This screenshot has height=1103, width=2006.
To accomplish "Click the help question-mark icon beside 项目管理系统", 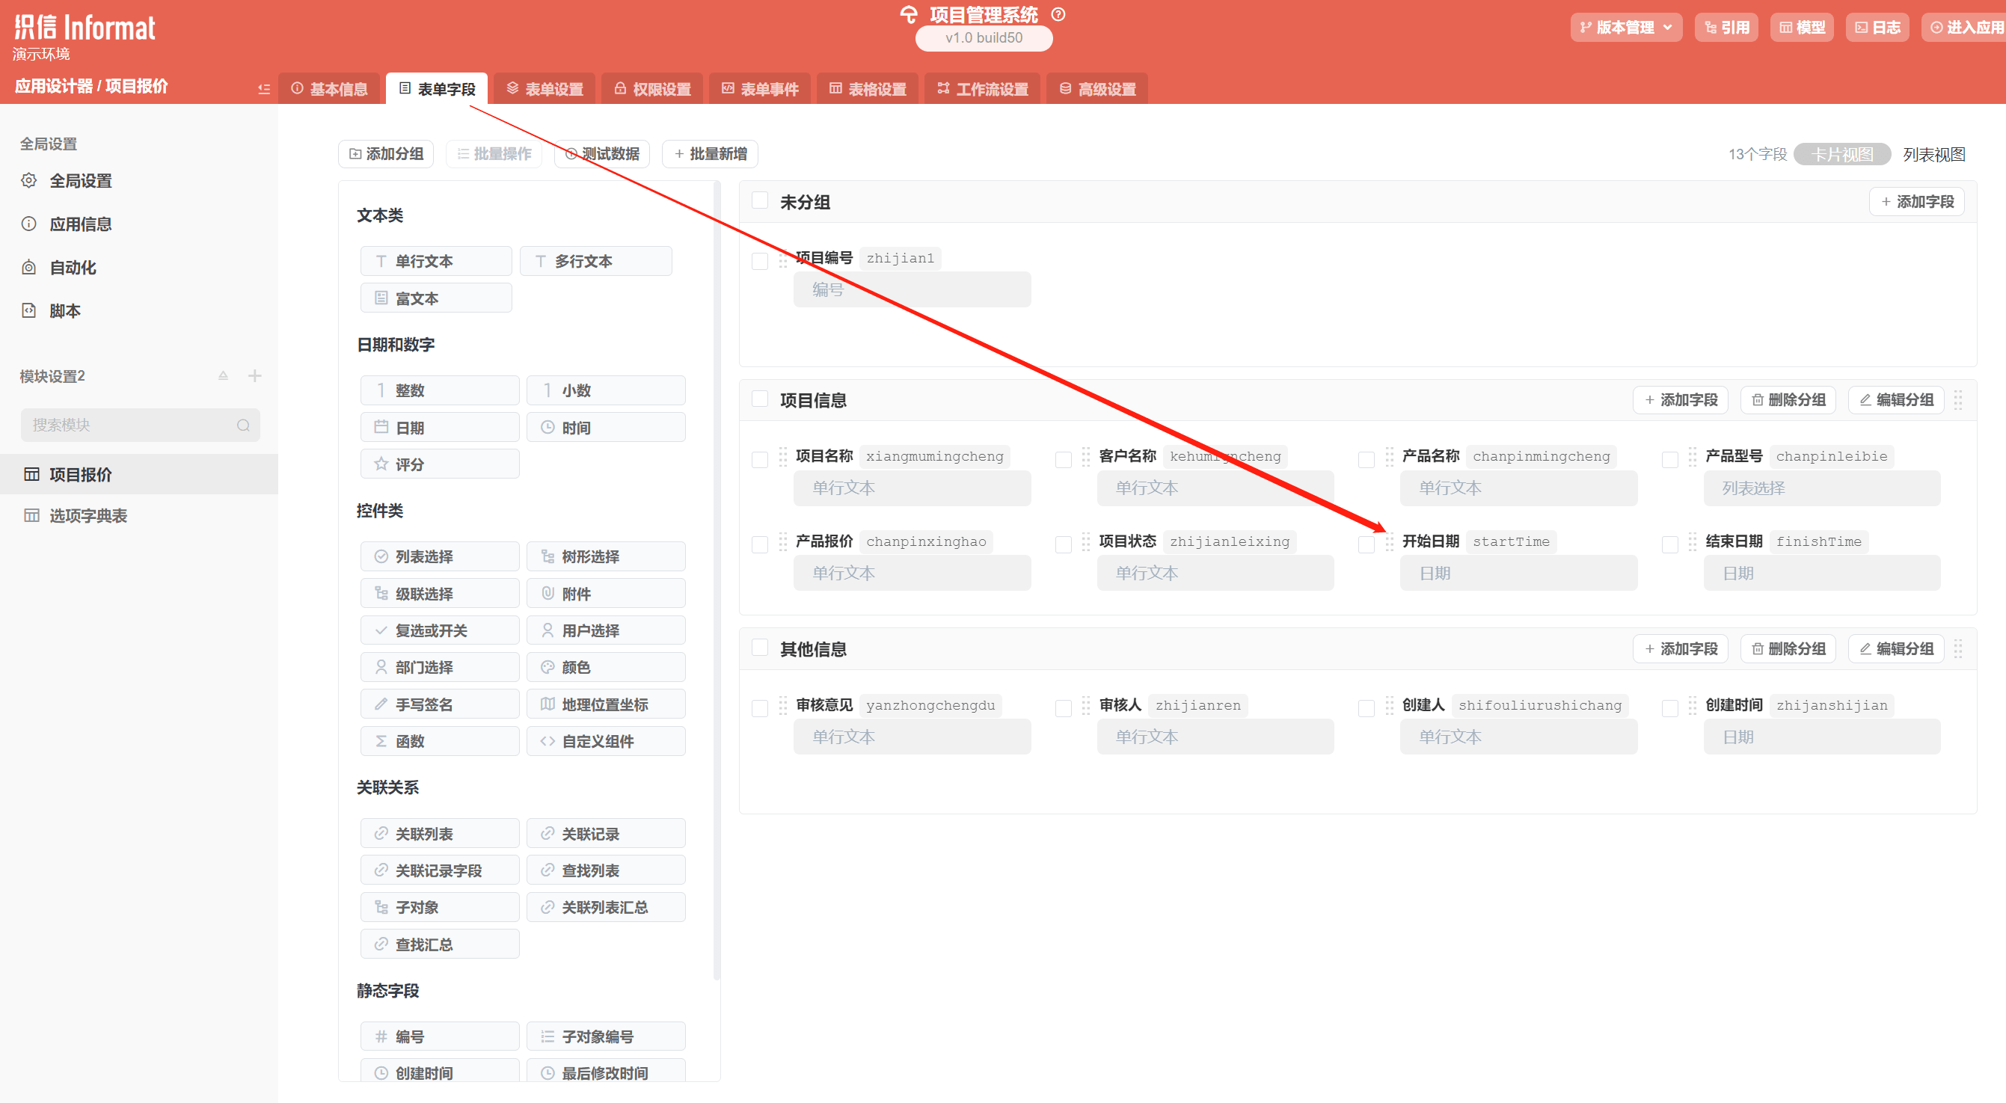I will (x=1058, y=14).
